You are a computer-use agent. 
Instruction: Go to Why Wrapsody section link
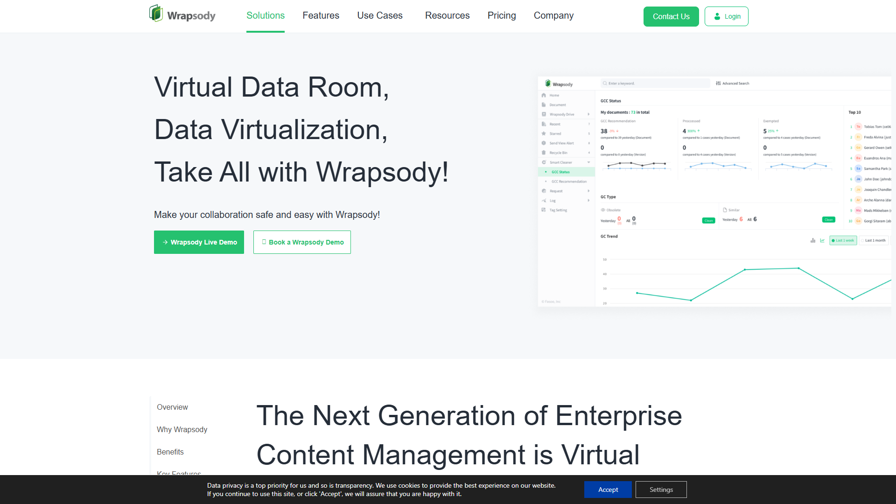pyautogui.click(x=182, y=429)
